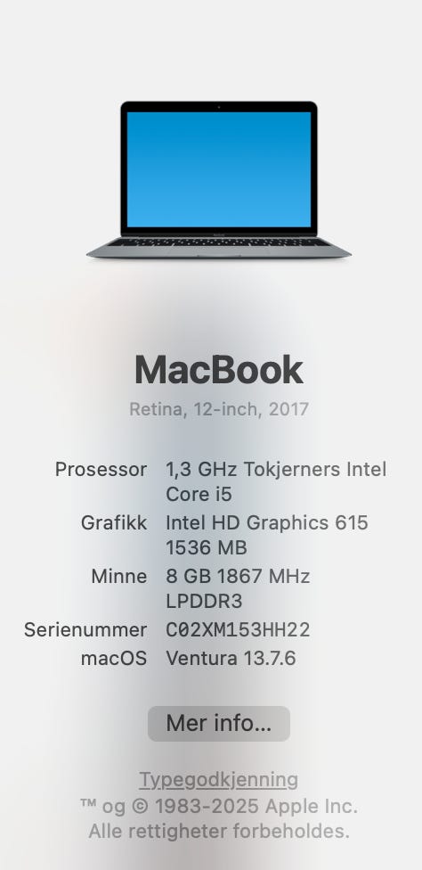422x870 pixels.
Task: Click the MacBook laptop illustration
Action: tap(219, 180)
